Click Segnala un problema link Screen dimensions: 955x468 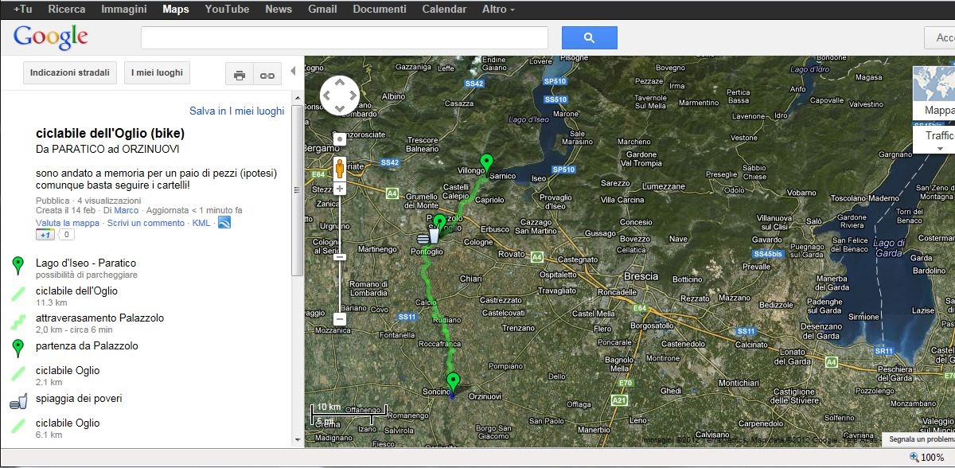(921, 439)
